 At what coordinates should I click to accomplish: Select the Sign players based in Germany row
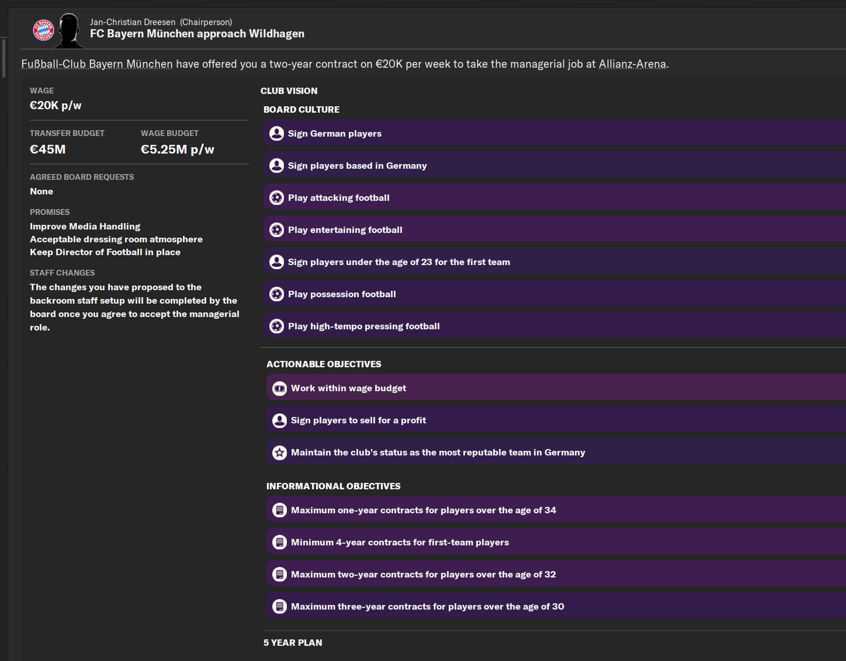548,166
